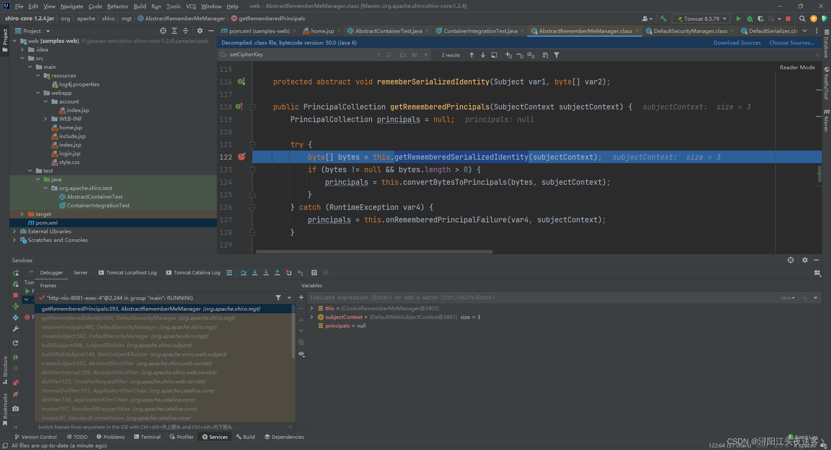
Task: Click the setCipherKey search field
Action: tap(302, 55)
